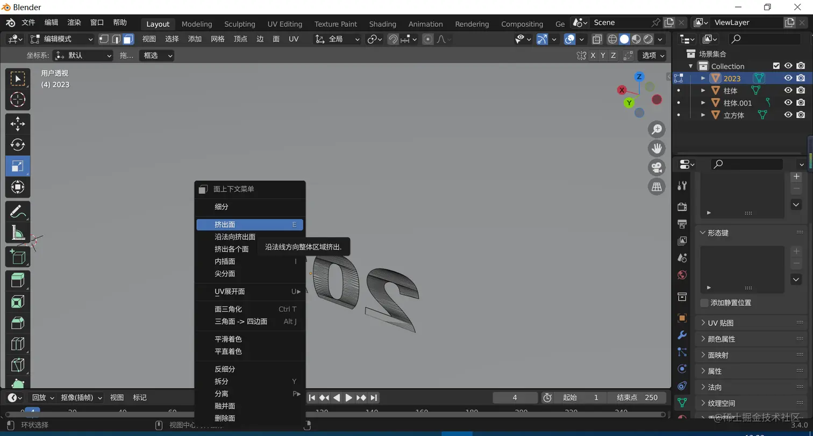Viewport: 813px width, 436px height.
Task: Open the 编辑模式 mode dropdown
Action: [61, 39]
